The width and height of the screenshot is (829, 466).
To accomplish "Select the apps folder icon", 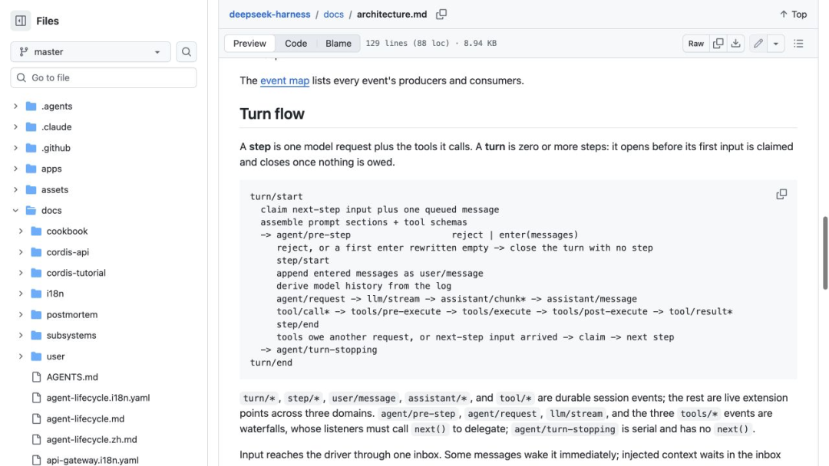I will point(31,169).
